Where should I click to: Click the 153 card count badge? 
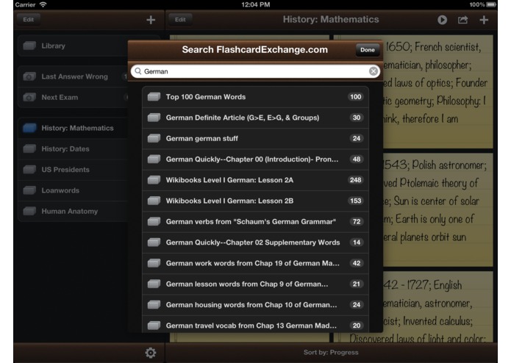tap(356, 201)
